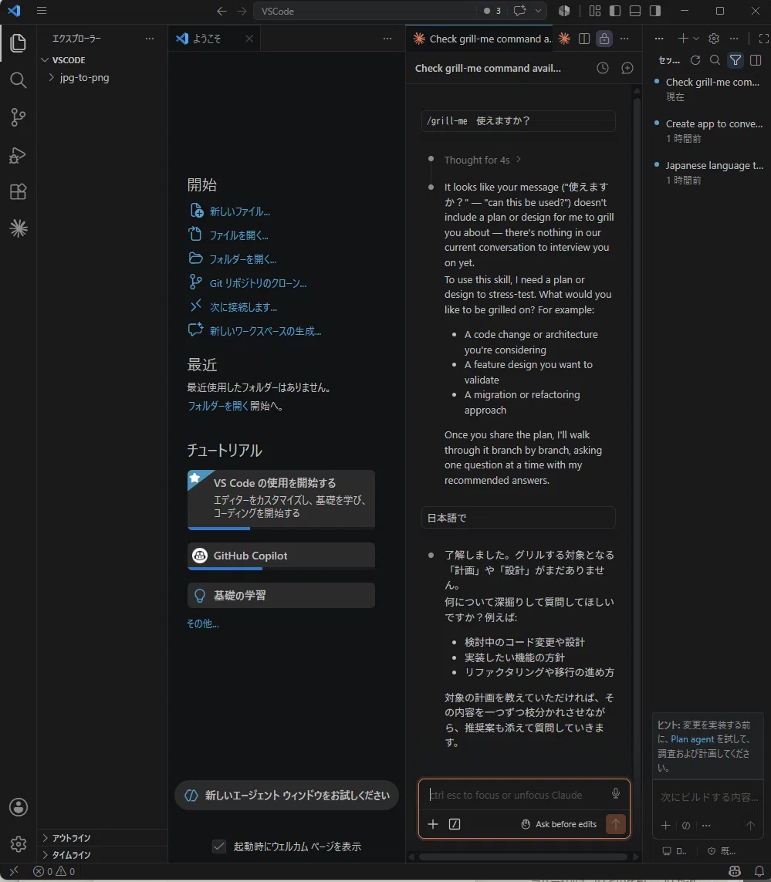Open the Run and Debug view

(18, 154)
